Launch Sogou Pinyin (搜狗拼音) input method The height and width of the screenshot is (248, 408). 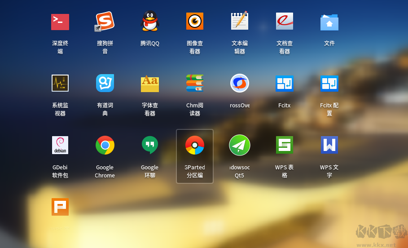[105, 22]
